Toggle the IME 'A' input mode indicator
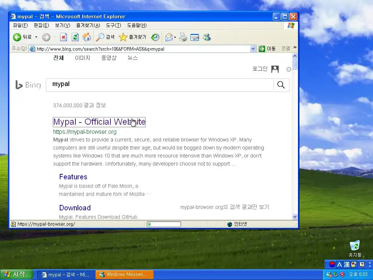The width and height of the screenshot is (373, 280). (339, 264)
